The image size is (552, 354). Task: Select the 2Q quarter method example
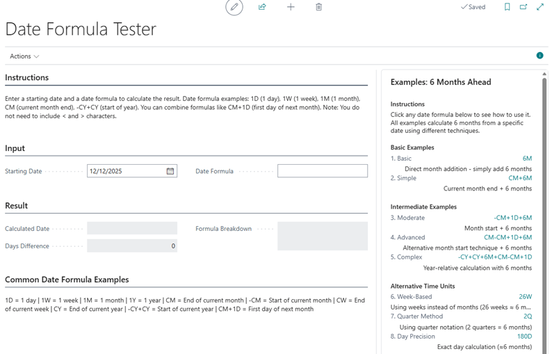[527, 316]
